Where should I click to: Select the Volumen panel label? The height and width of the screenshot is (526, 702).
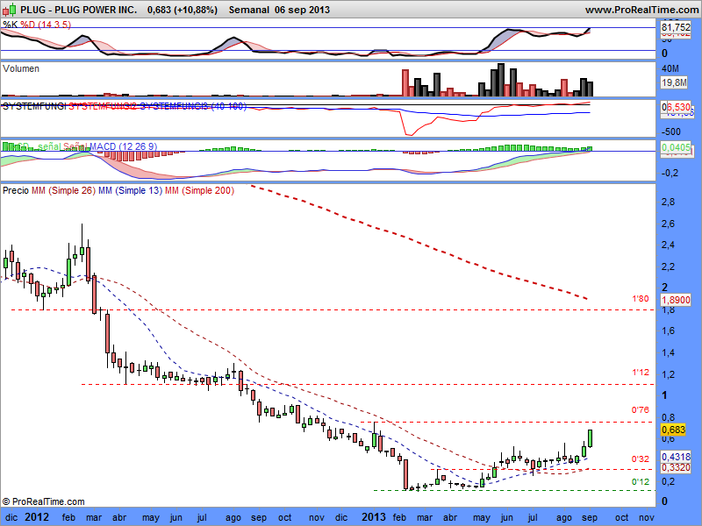[x=20, y=68]
